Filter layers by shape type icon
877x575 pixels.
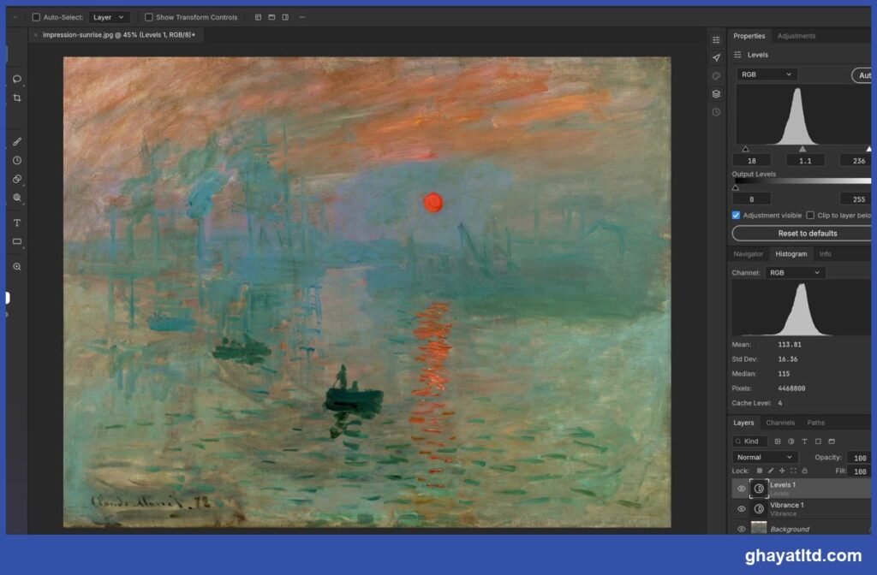818,442
